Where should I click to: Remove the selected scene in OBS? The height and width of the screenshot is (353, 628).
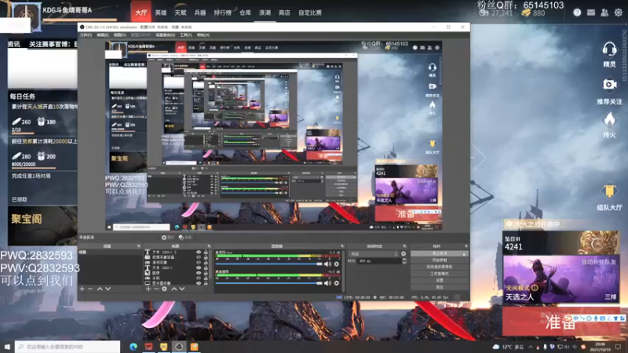click(x=90, y=289)
